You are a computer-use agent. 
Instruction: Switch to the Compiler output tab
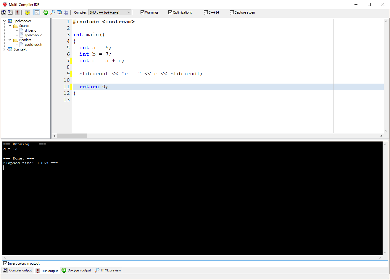(x=18, y=270)
